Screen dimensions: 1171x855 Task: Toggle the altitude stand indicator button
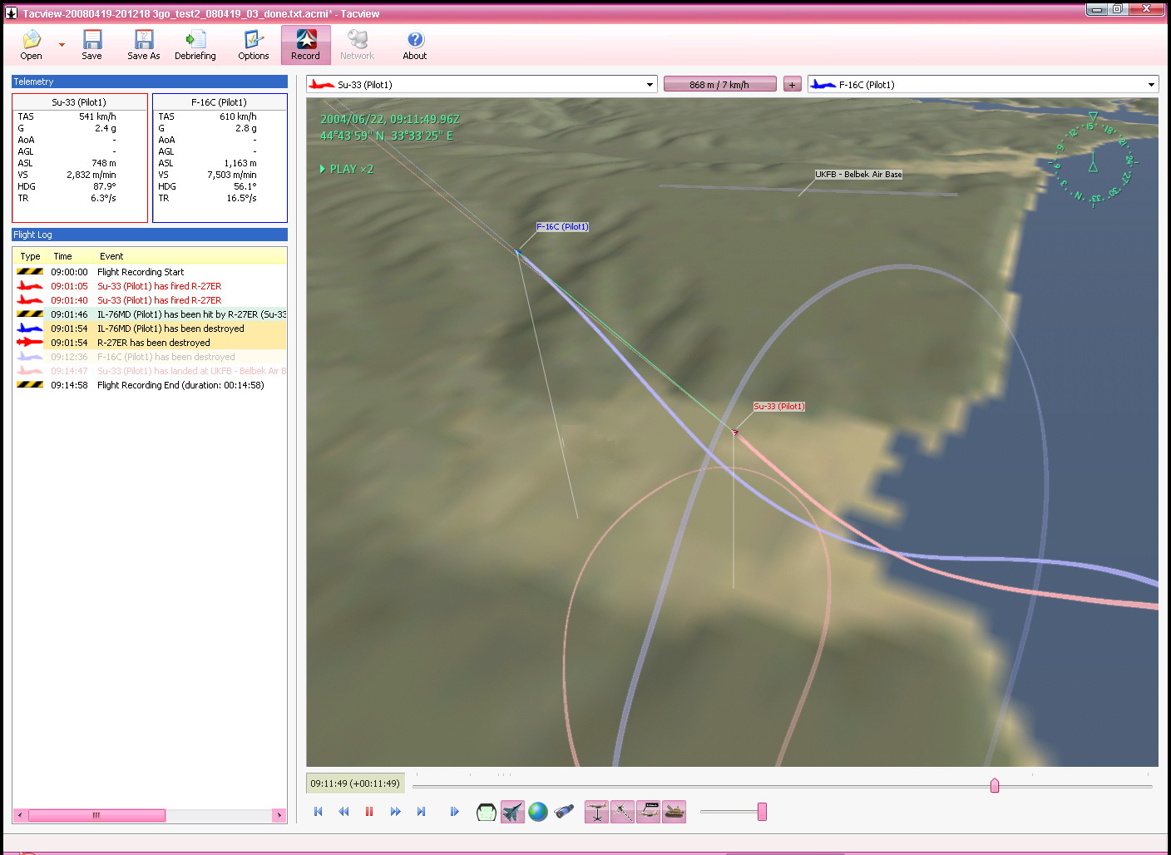596,812
